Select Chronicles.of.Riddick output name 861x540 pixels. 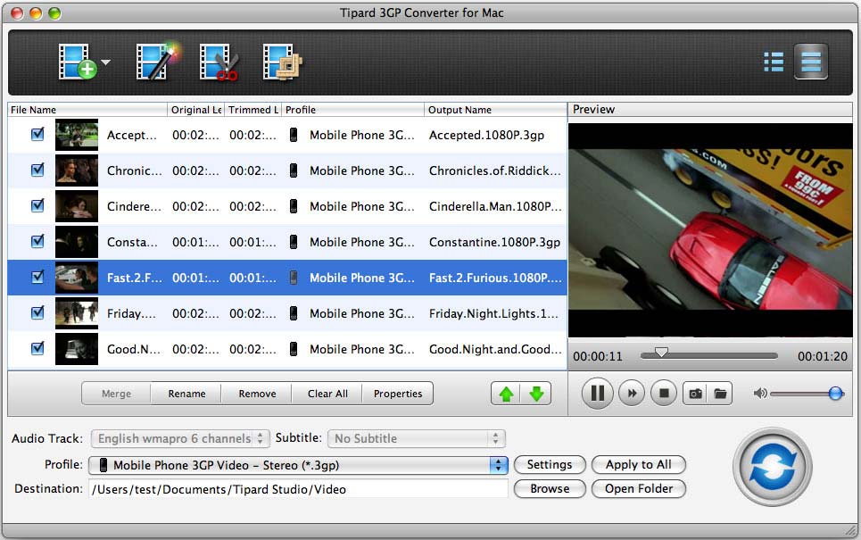pos(495,170)
